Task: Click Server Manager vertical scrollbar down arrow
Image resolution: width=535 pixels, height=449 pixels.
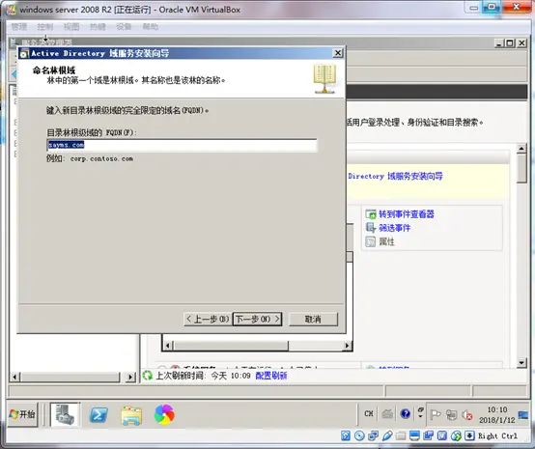Action: point(521,363)
